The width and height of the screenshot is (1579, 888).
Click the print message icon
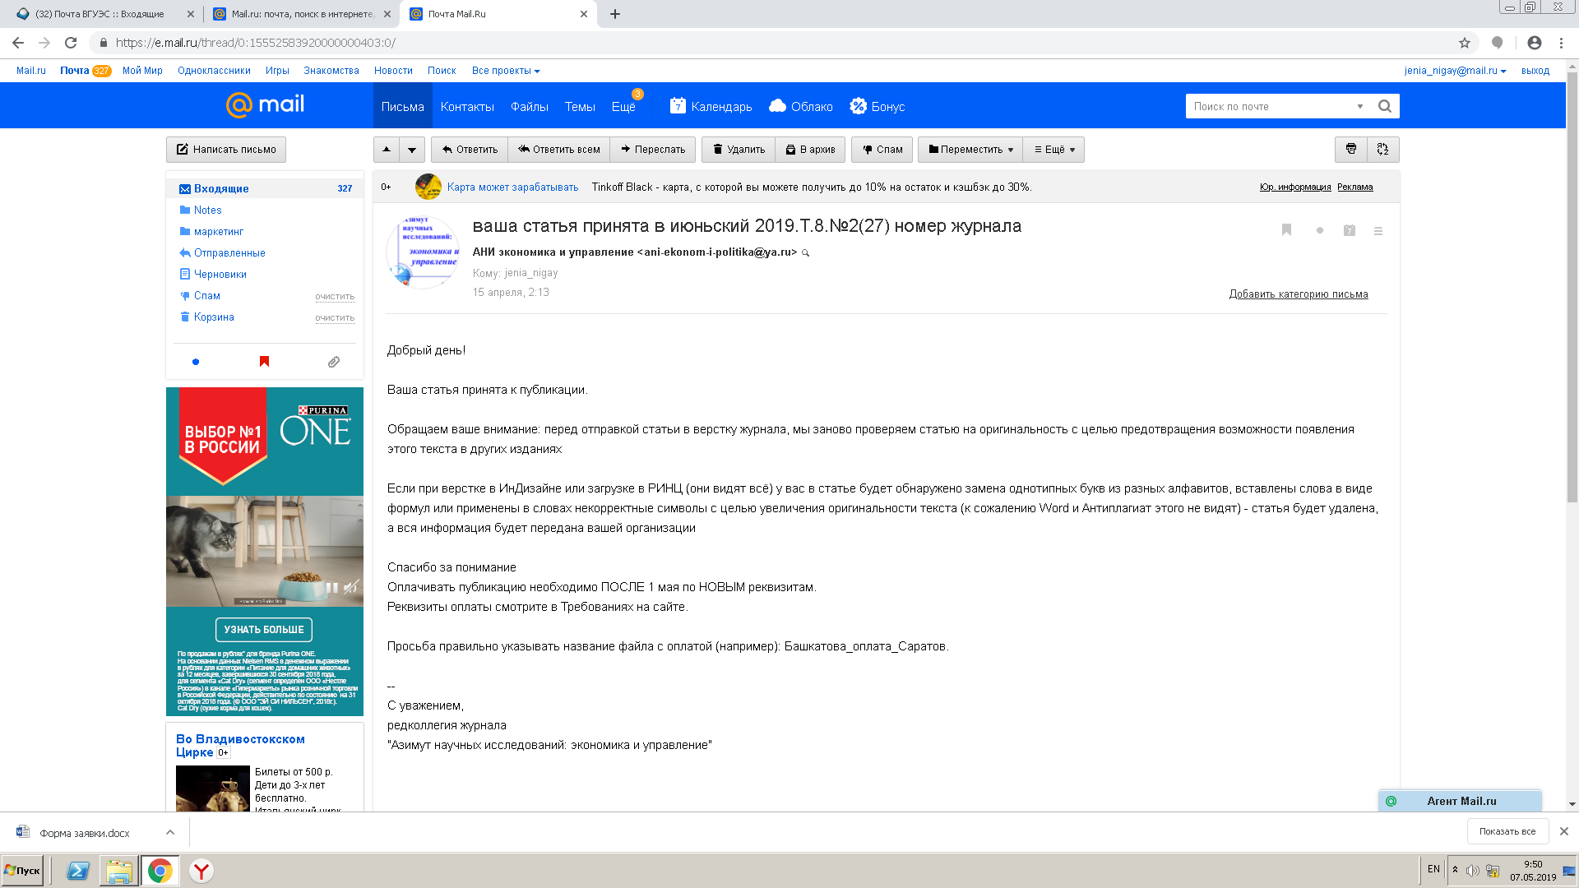point(1350,149)
